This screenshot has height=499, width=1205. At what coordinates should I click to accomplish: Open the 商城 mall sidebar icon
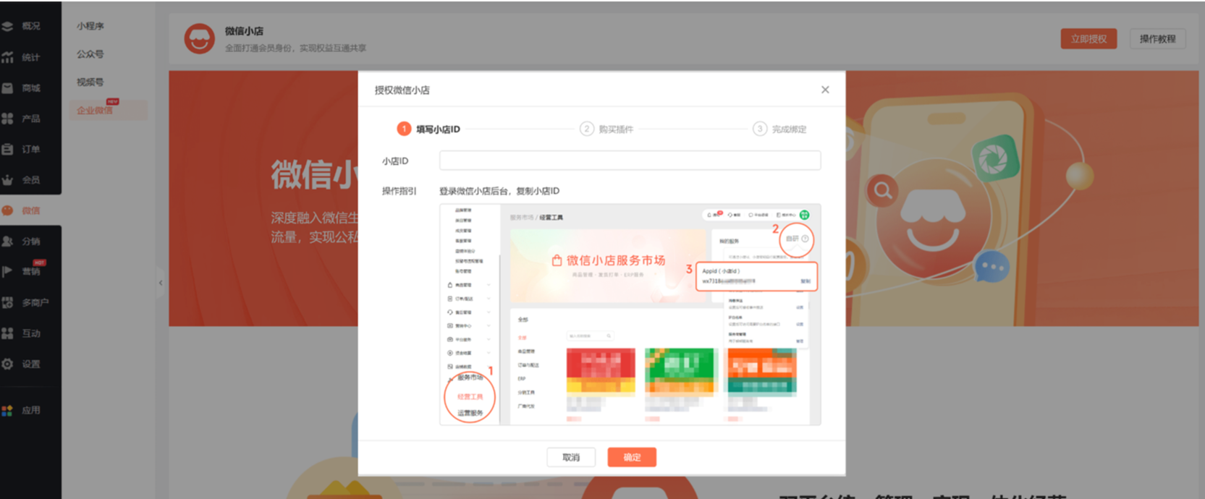(x=7, y=88)
